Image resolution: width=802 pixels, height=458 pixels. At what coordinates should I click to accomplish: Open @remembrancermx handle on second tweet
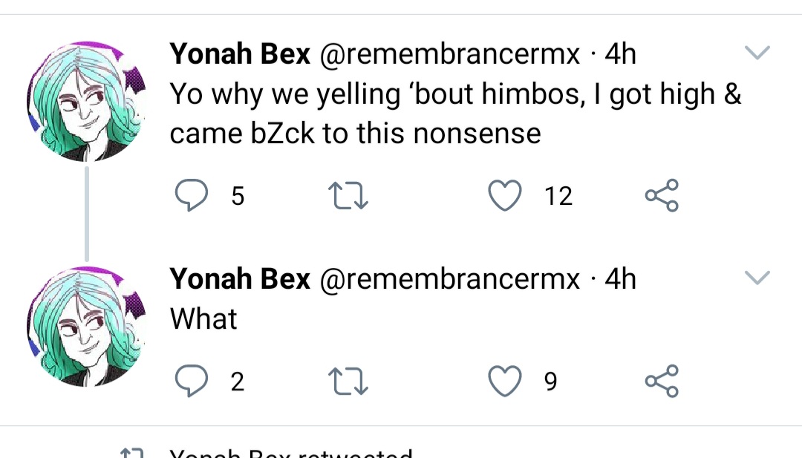[450, 279]
